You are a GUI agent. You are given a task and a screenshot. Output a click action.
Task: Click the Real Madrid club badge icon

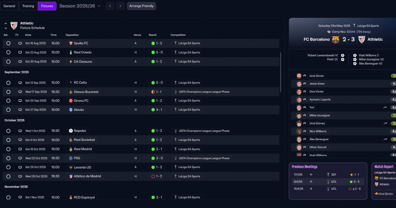[x=71, y=149]
